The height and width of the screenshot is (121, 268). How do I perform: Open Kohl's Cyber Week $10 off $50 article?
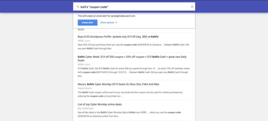click(x=132, y=59)
